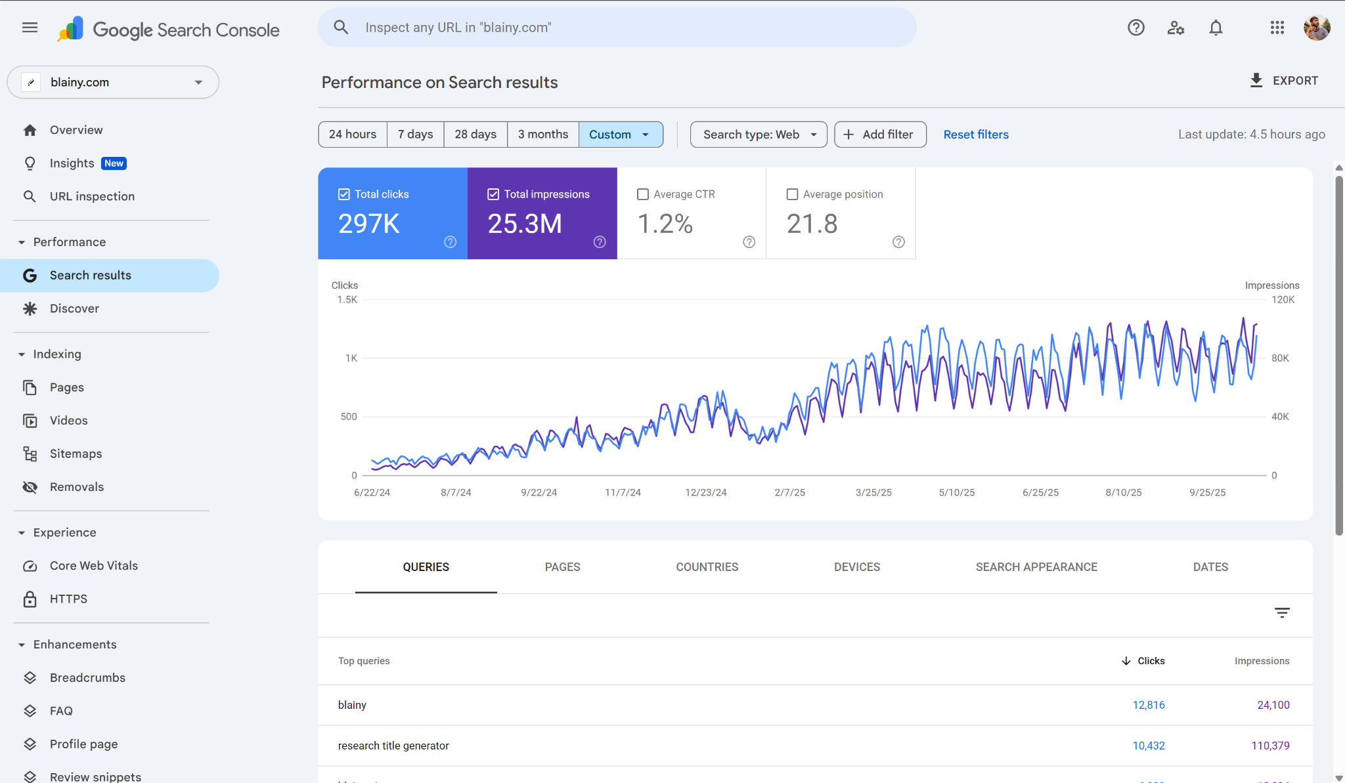1345x783 pixels.
Task: Select Search results in the Performance sidebar
Action: pyautogui.click(x=90, y=275)
